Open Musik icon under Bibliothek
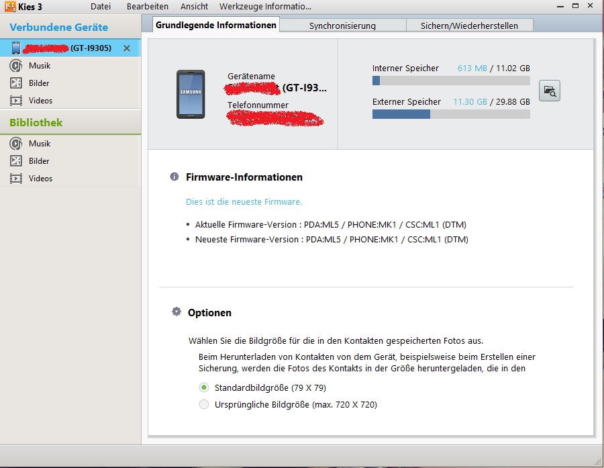The width and height of the screenshot is (604, 468). pos(16,144)
